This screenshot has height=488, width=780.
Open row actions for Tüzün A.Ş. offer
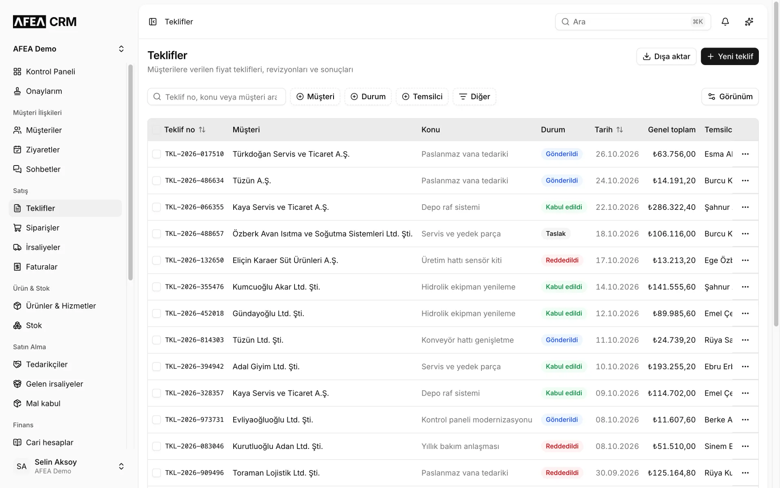(745, 181)
